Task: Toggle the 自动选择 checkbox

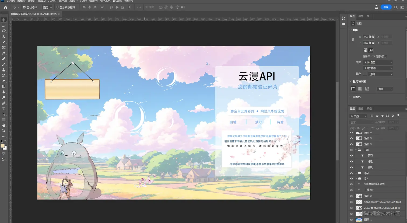Action: 24,7
